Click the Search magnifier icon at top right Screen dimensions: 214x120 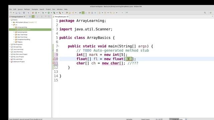(205, 13)
